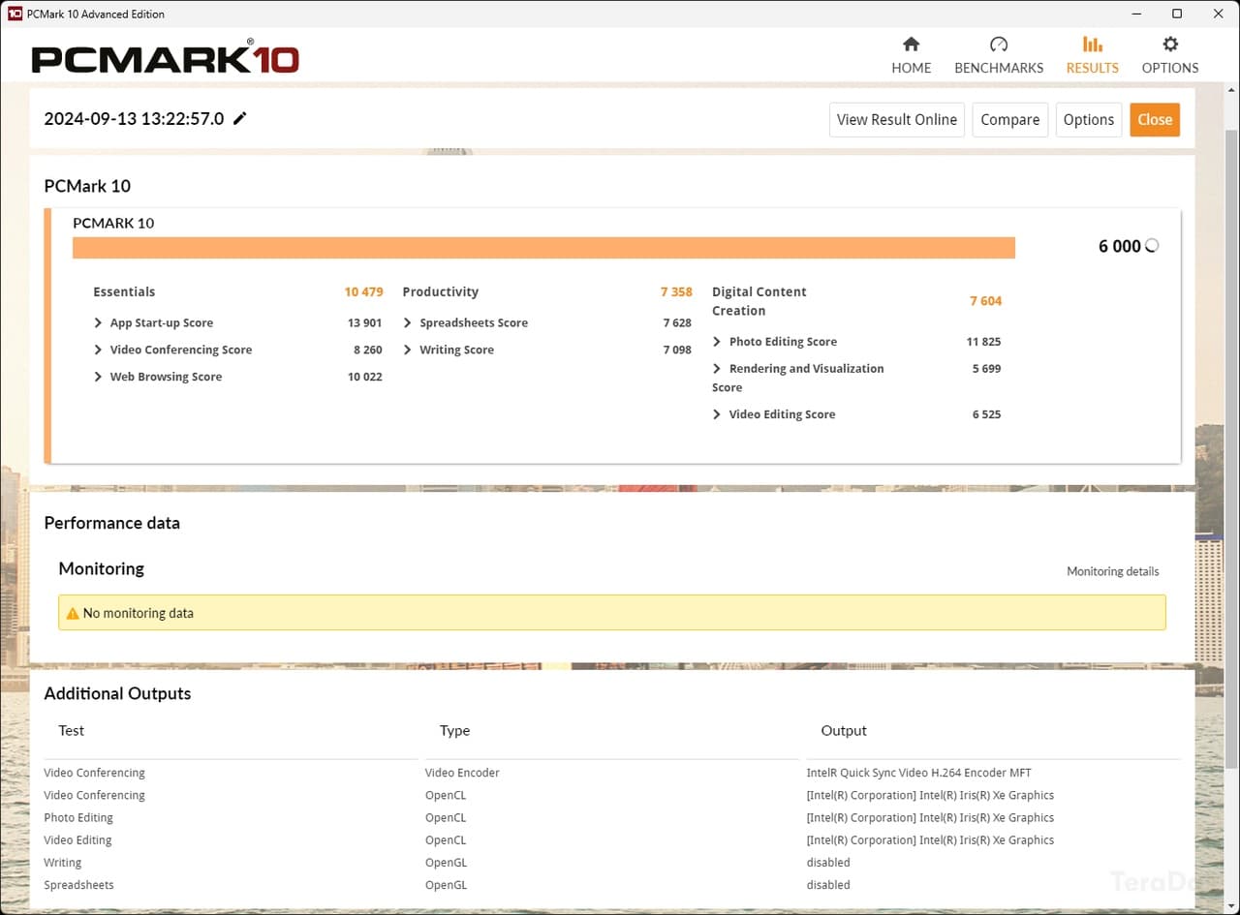Click the Additional Outputs heading

pos(117,693)
